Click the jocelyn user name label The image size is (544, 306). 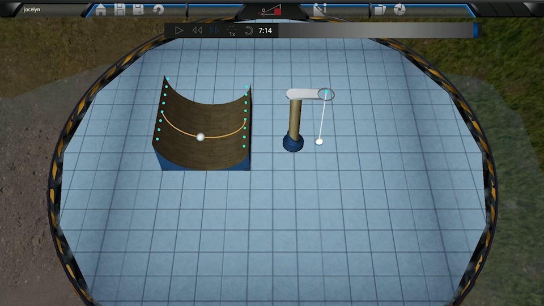coord(32,10)
